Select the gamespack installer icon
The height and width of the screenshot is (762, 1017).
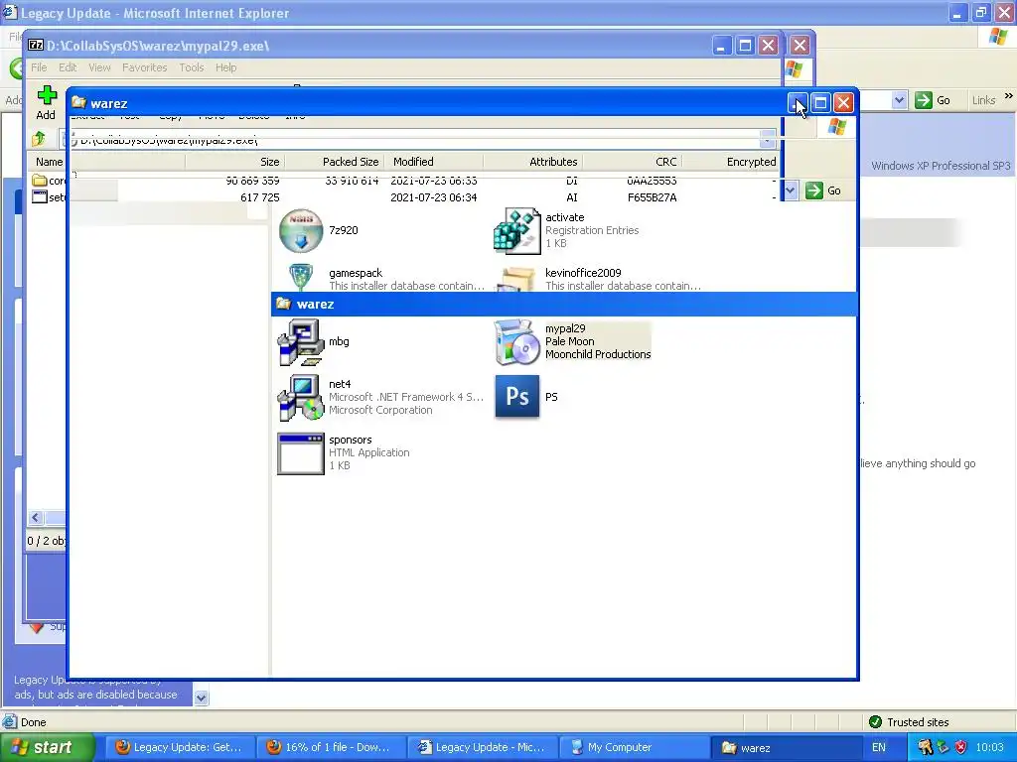(301, 278)
